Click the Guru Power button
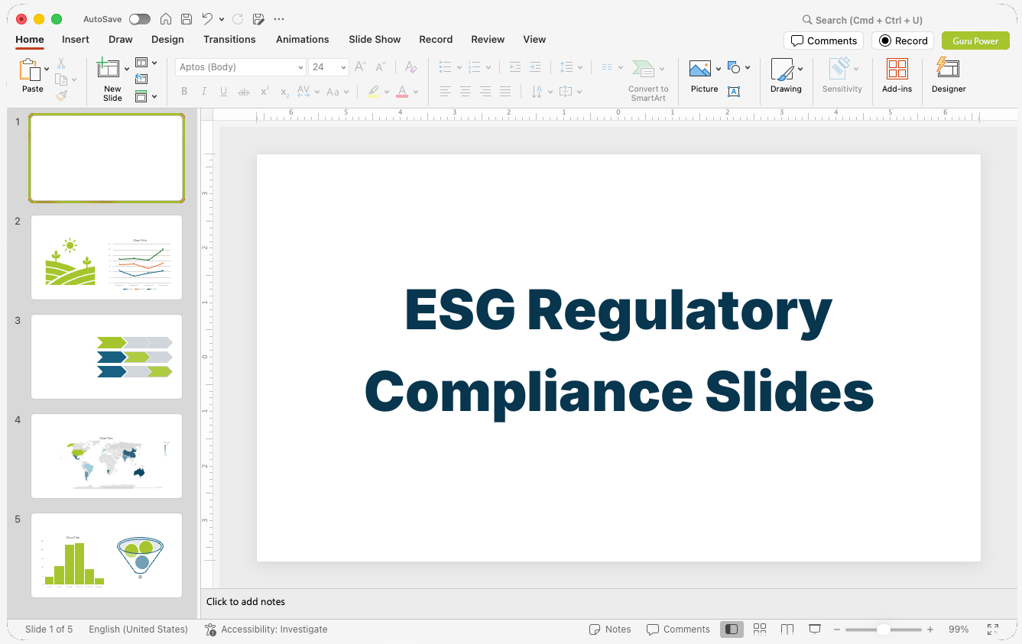Viewport: 1022px width, 644px height. pos(975,40)
